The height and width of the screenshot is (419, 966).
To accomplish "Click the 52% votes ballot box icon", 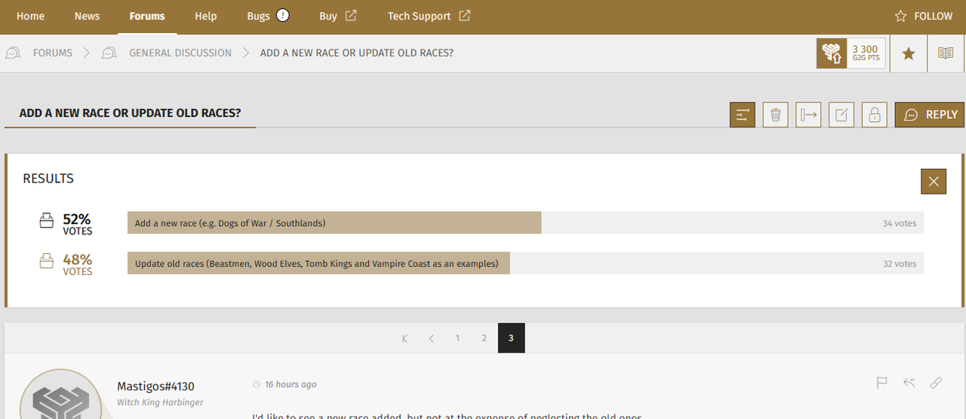I will point(47,220).
